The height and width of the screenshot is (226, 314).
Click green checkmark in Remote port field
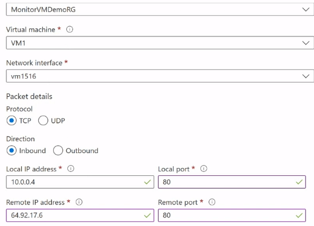coord(299,215)
